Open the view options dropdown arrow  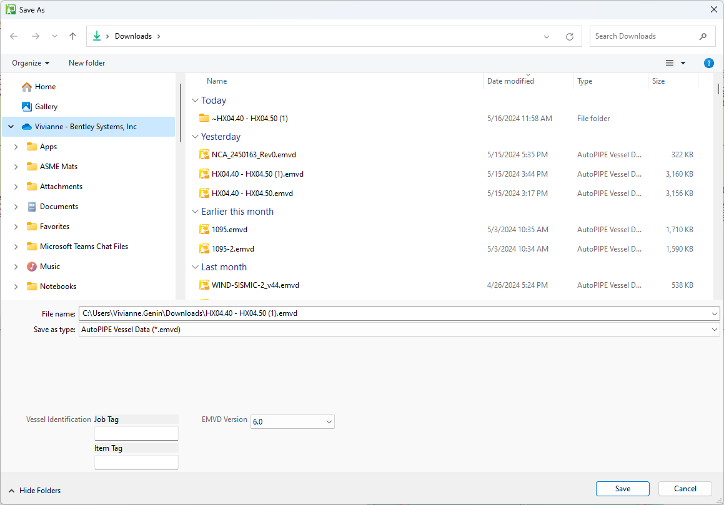click(683, 63)
